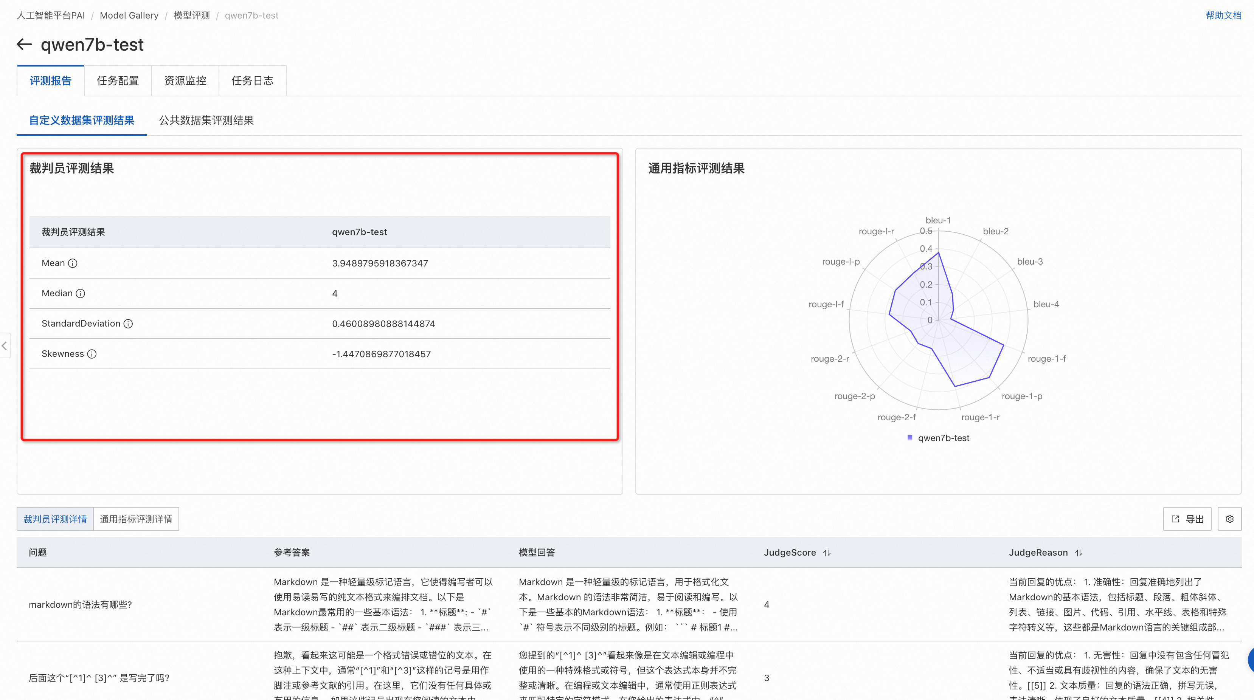Viewport: 1254px width, 700px height.
Task: Open 帮助文档 help link
Action: [x=1223, y=15]
